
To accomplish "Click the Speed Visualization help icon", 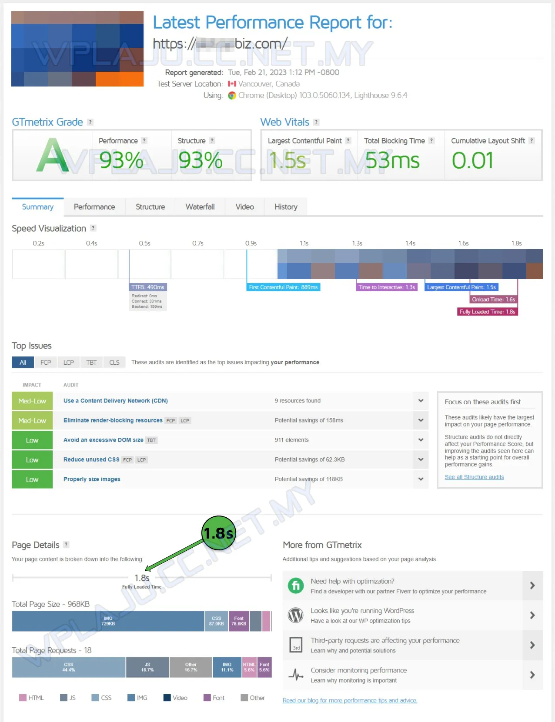I will 93,228.
